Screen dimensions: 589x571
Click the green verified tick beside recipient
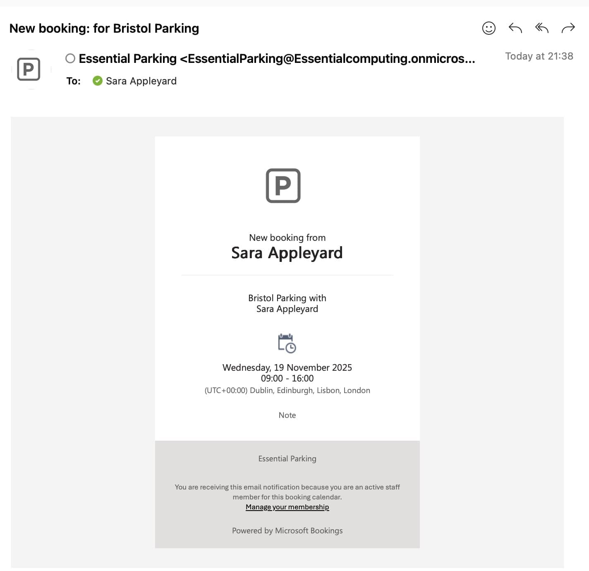click(x=98, y=81)
